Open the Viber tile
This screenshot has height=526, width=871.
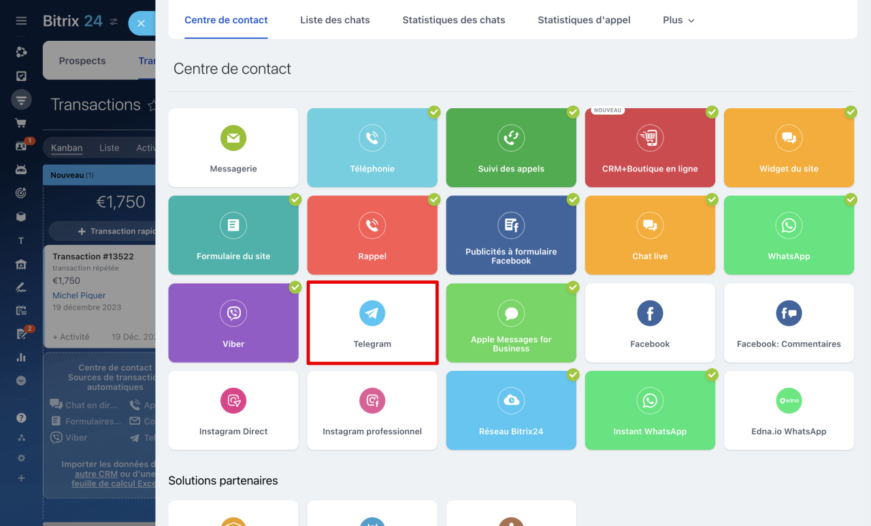pos(233,323)
